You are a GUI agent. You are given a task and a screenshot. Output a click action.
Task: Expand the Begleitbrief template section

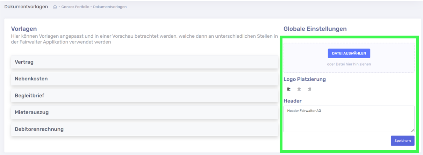[x=145, y=95]
